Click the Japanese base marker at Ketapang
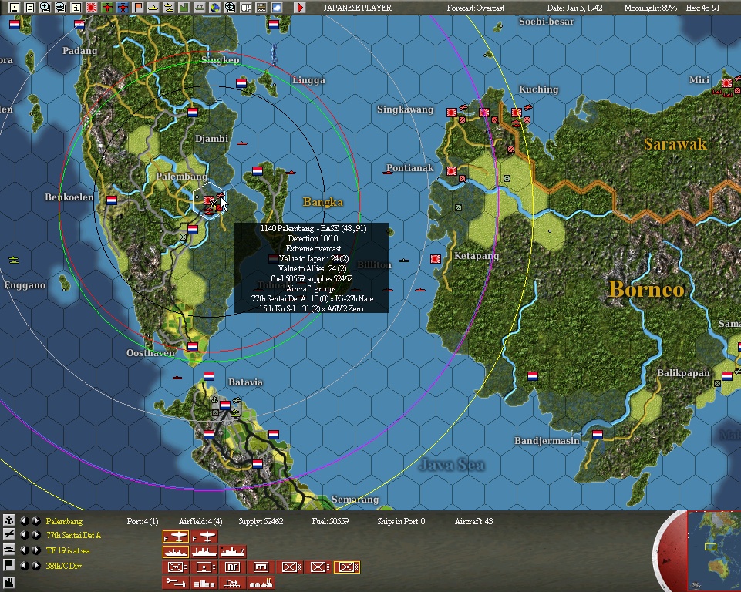Screen dimensions: 741x592 435,259
